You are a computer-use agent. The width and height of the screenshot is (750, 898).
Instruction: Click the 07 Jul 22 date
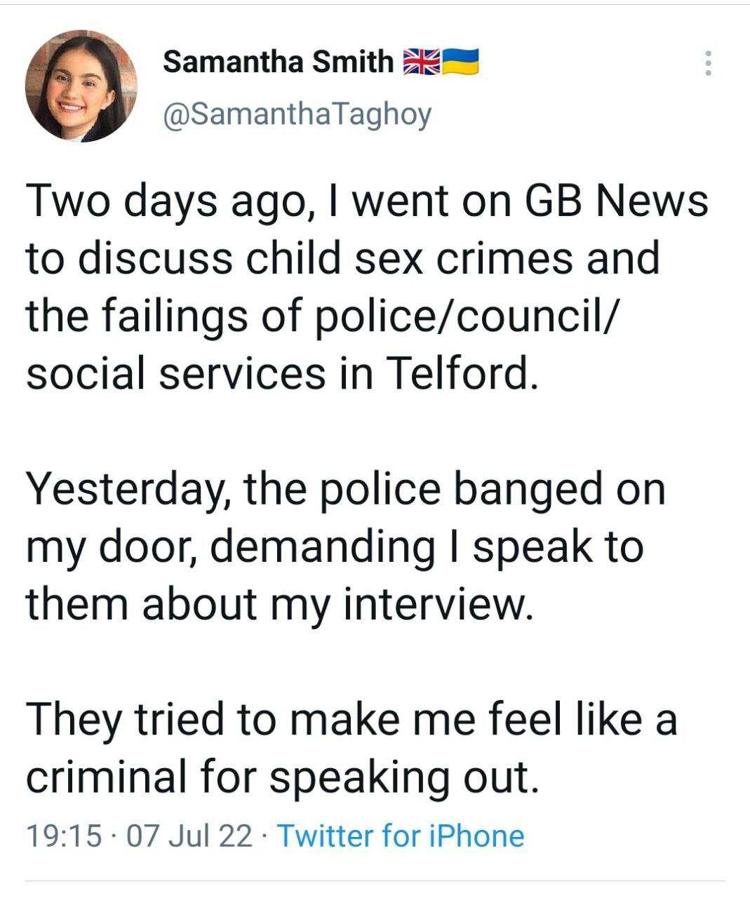click(189, 836)
